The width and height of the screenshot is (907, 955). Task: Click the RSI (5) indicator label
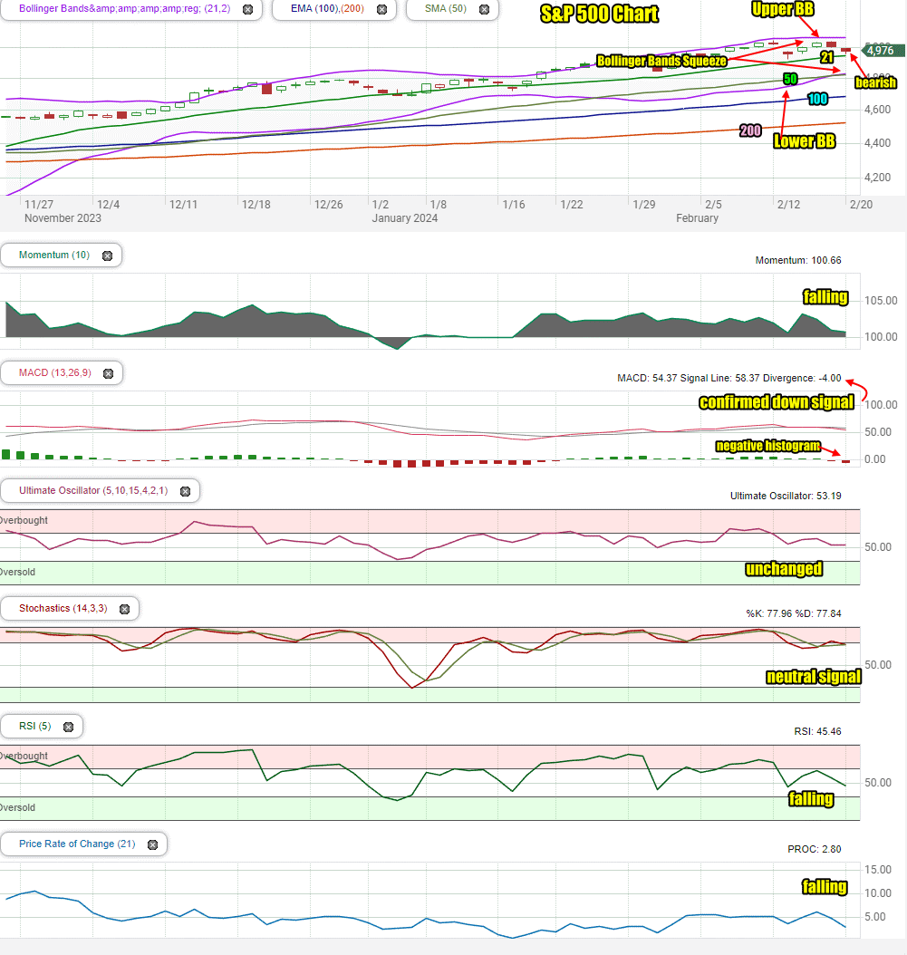[34, 726]
